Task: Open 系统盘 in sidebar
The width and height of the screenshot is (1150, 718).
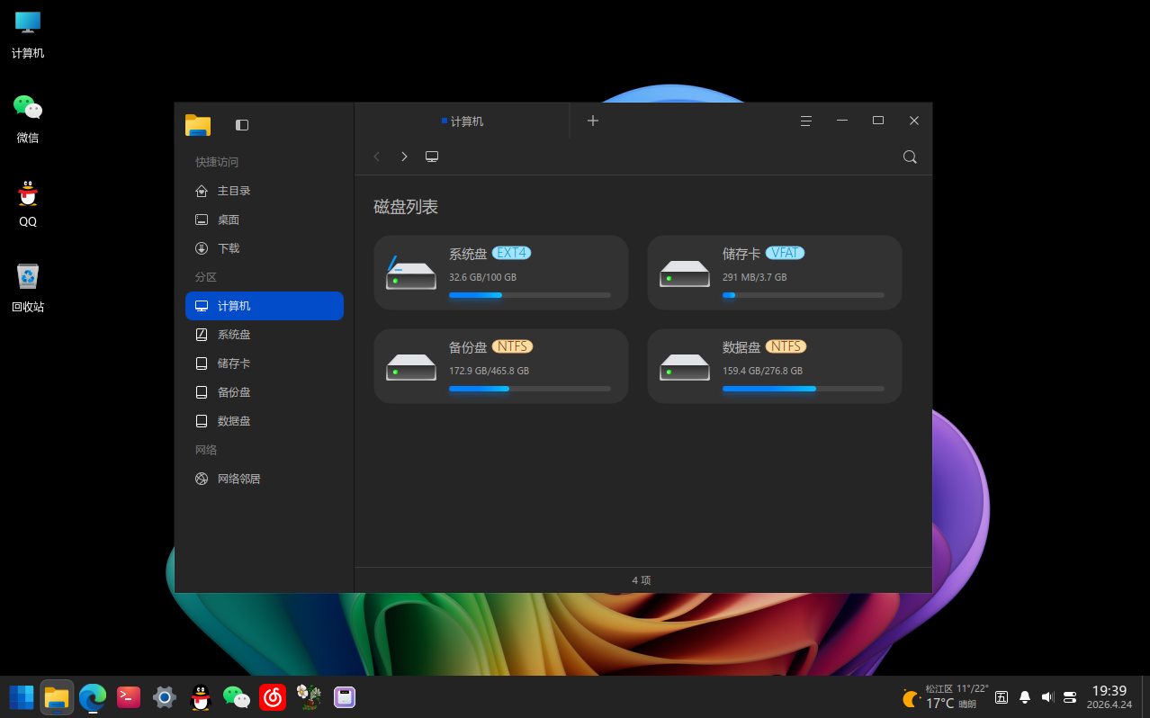Action: click(265, 335)
